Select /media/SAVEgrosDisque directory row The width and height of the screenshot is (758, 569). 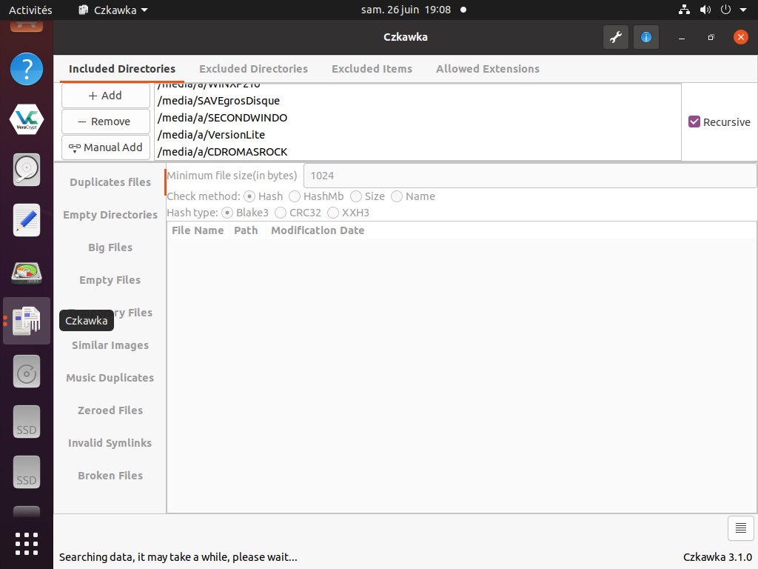tap(417, 101)
